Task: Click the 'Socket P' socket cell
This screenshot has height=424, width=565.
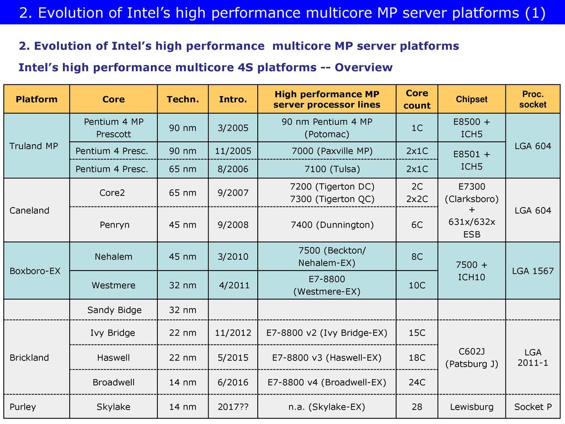Action: click(x=533, y=407)
